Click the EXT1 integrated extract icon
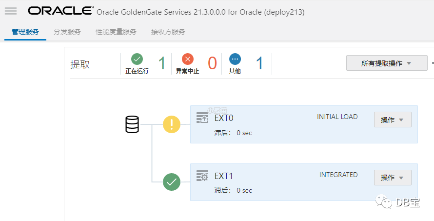This screenshot has height=221, width=434. [202, 176]
